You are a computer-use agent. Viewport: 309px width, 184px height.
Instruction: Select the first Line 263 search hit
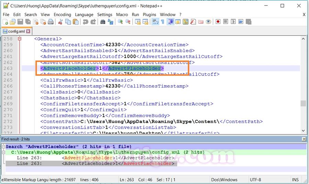[x=95, y=158]
